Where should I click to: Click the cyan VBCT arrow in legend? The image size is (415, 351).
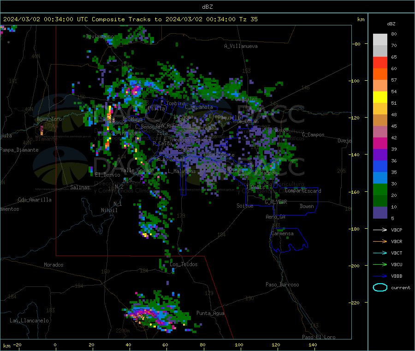pos(380,253)
